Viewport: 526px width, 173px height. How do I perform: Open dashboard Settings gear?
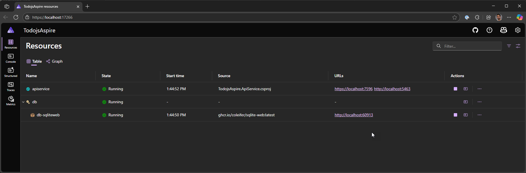(518, 30)
